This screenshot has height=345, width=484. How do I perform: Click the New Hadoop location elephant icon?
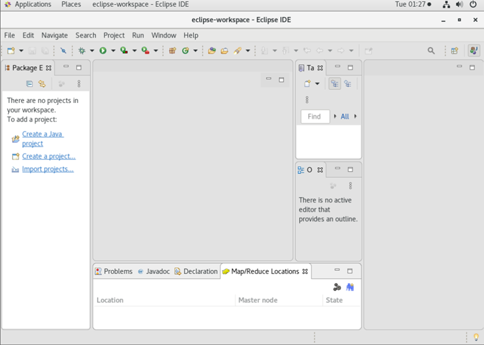350,287
